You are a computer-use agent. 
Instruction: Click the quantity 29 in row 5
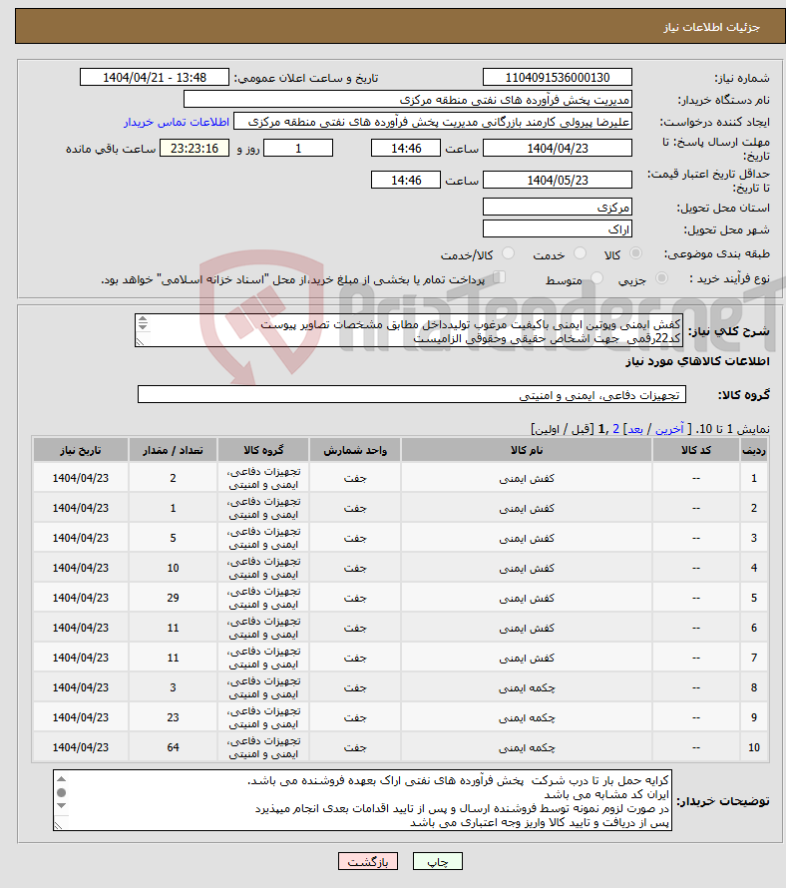(x=173, y=598)
